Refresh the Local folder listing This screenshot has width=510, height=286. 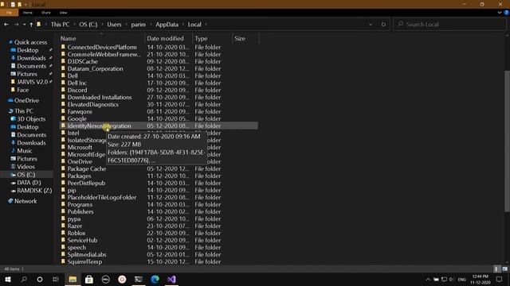(383, 25)
